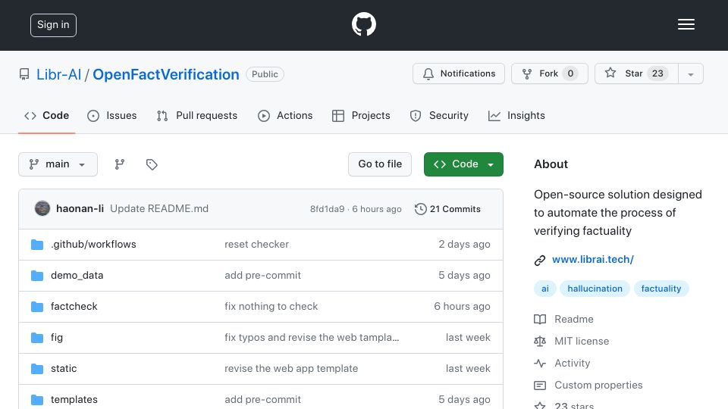Screen dimensions: 728x409
Task: Click the 2 days ago timestamp
Action: pyautogui.click(x=464, y=245)
